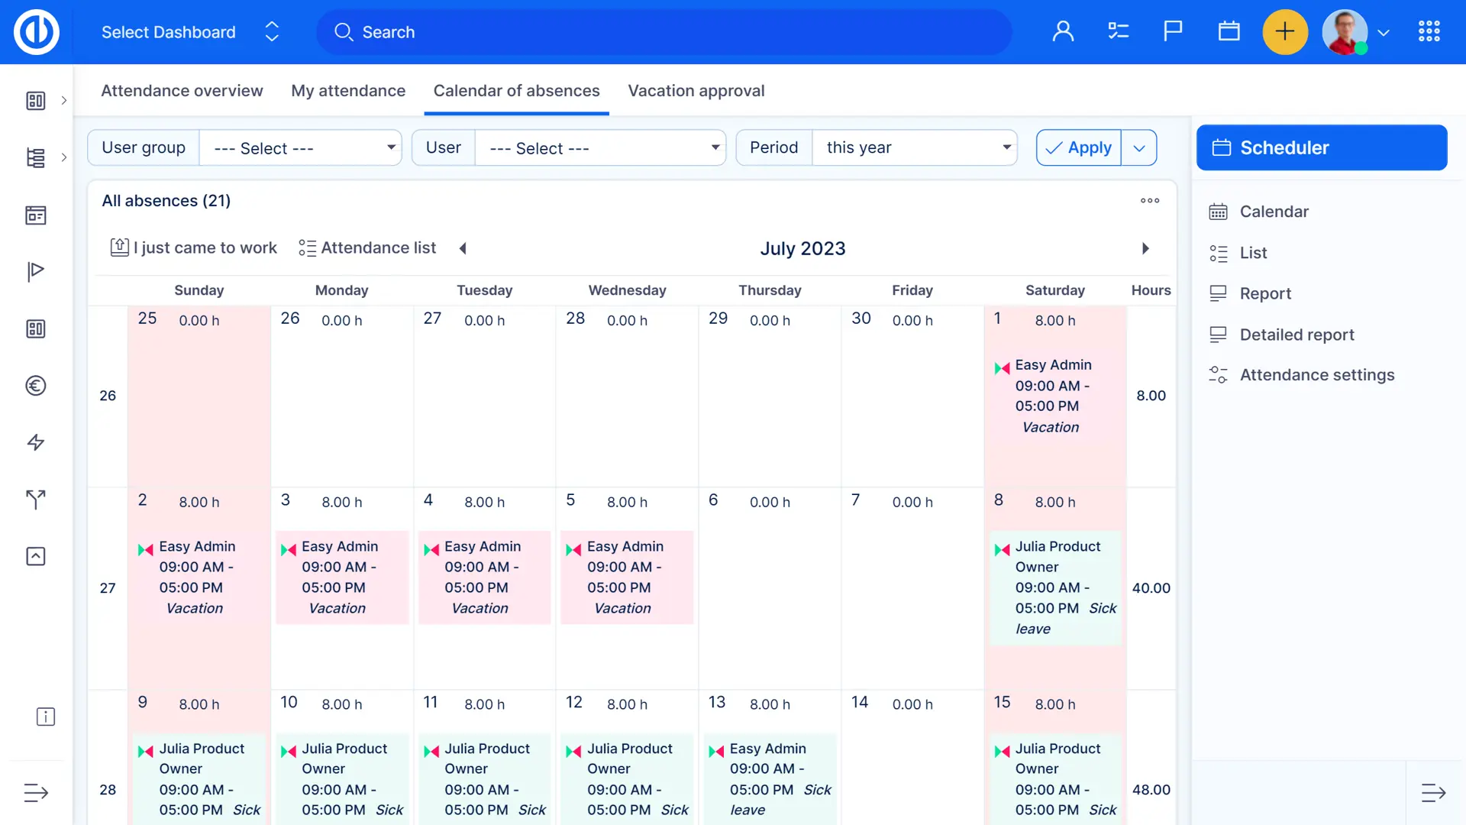Switch to the Vacation approval tab

point(696,91)
